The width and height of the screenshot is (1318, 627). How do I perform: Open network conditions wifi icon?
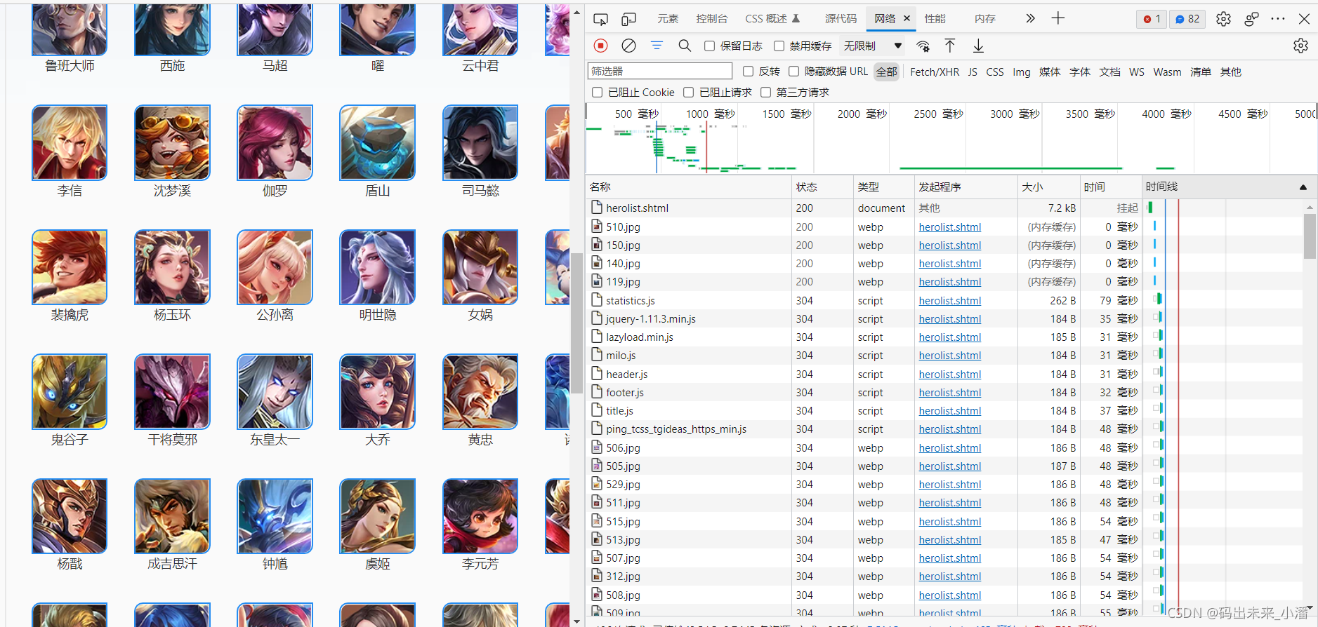(923, 46)
